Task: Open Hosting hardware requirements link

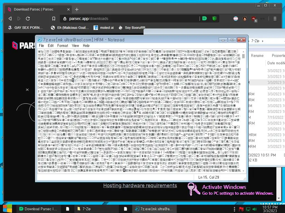Action: pos(140,186)
